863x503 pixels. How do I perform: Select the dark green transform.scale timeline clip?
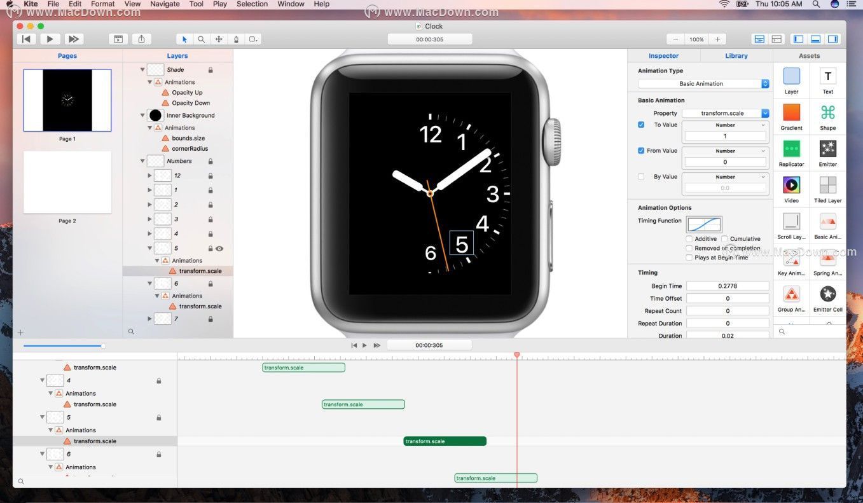445,441
